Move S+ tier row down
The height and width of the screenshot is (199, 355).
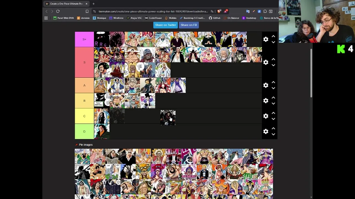tap(273, 42)
